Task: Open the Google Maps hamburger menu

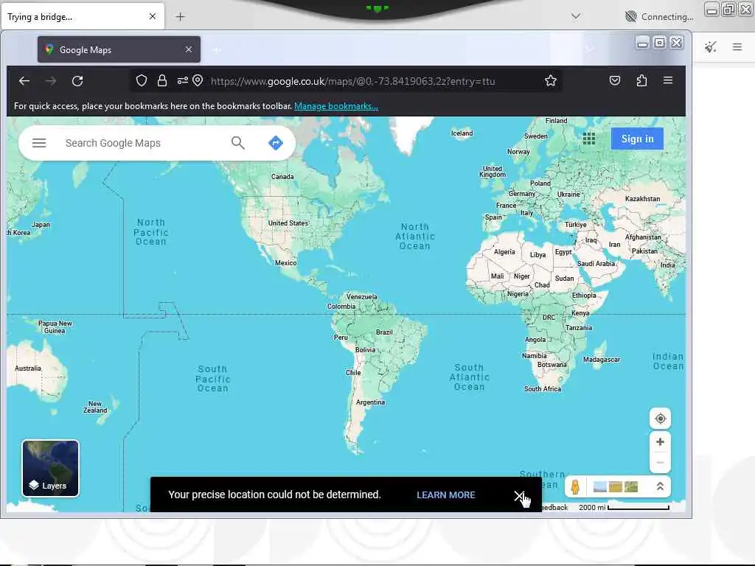Action: tap(39, 143)
